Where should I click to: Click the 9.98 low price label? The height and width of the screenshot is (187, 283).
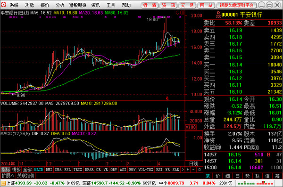click(x=21, y=95)
